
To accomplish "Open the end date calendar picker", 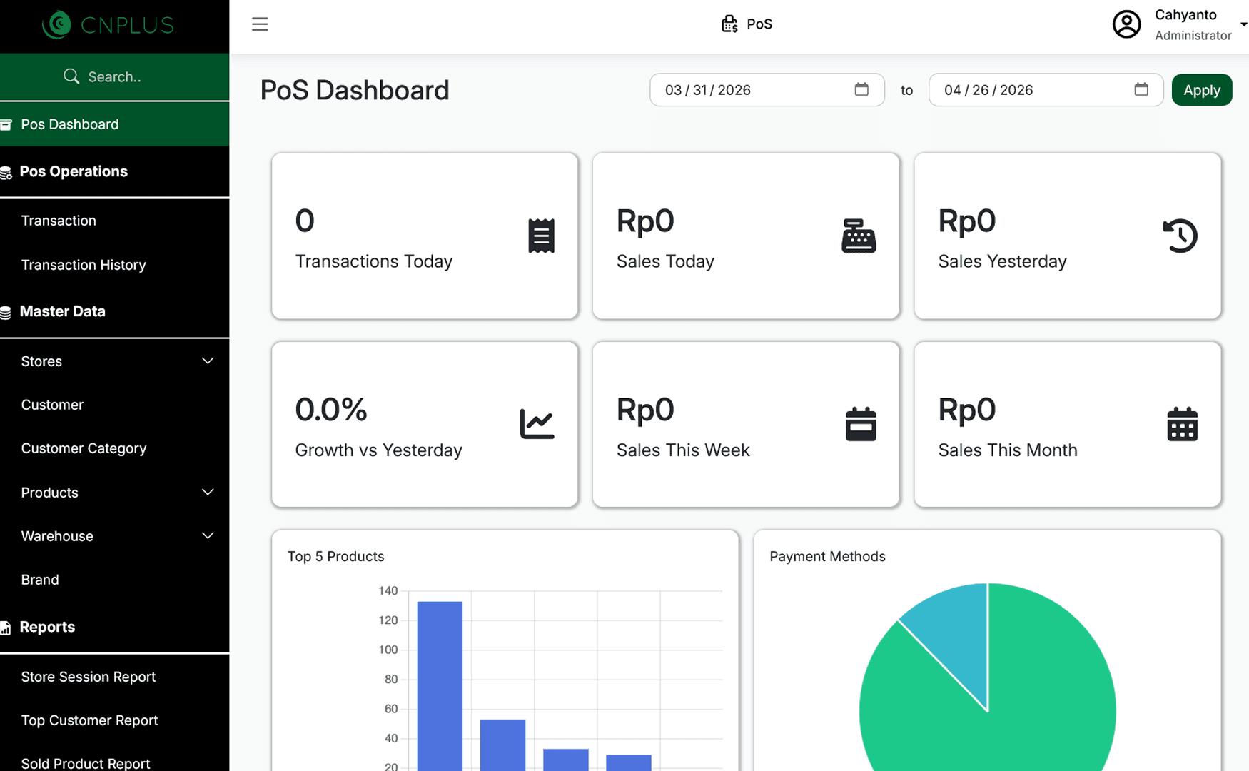I will [1141, 89].
